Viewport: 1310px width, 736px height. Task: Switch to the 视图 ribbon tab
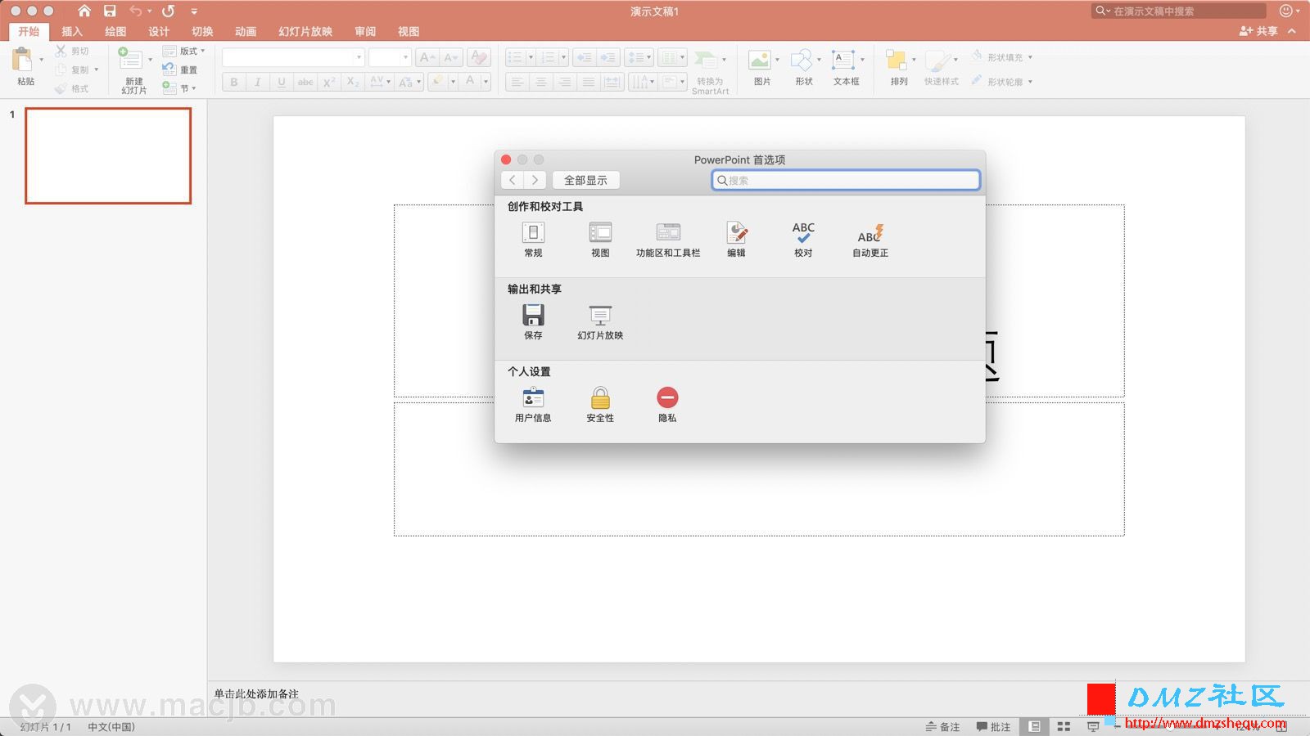pyautogui.click(x=409, y=31)
